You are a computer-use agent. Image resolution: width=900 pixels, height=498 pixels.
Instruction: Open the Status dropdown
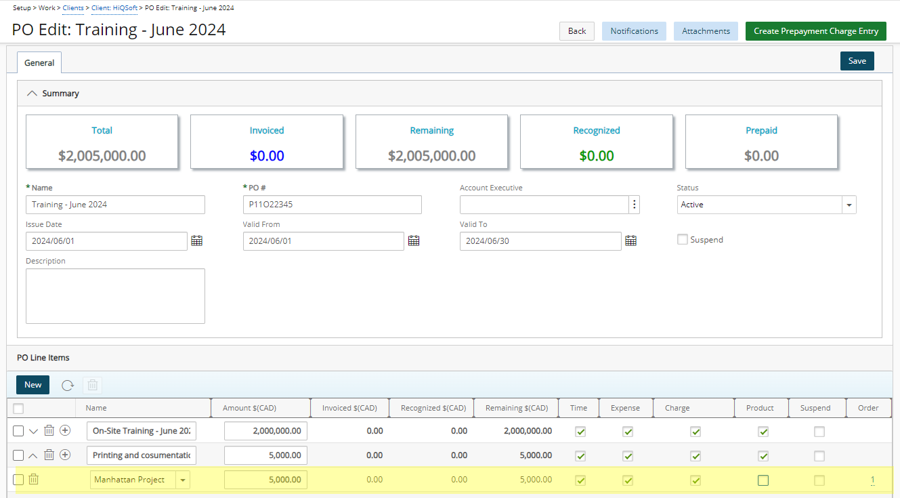[849, 205]
